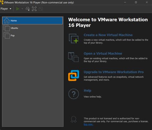
Task: Select the Pop virtual machine
Action: pyautogui.click(x=32, y=36)
